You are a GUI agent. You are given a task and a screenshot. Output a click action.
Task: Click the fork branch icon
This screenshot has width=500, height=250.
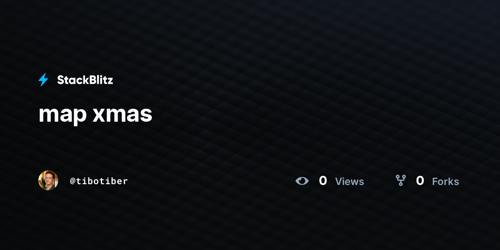tap(400, 180)
